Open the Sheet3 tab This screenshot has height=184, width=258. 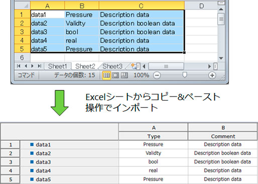click(x=112, y=66)
